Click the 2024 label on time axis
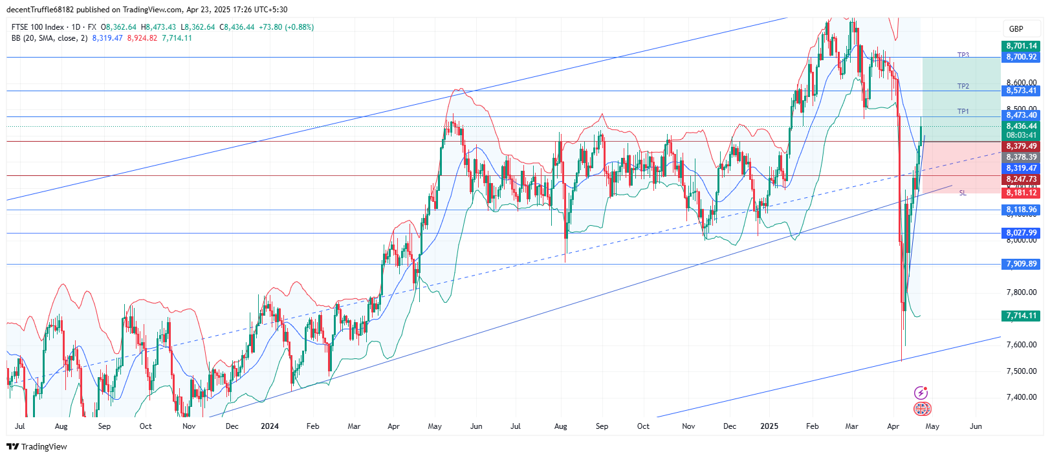Screen dimensions: 1050x458 tap(269, 426)
